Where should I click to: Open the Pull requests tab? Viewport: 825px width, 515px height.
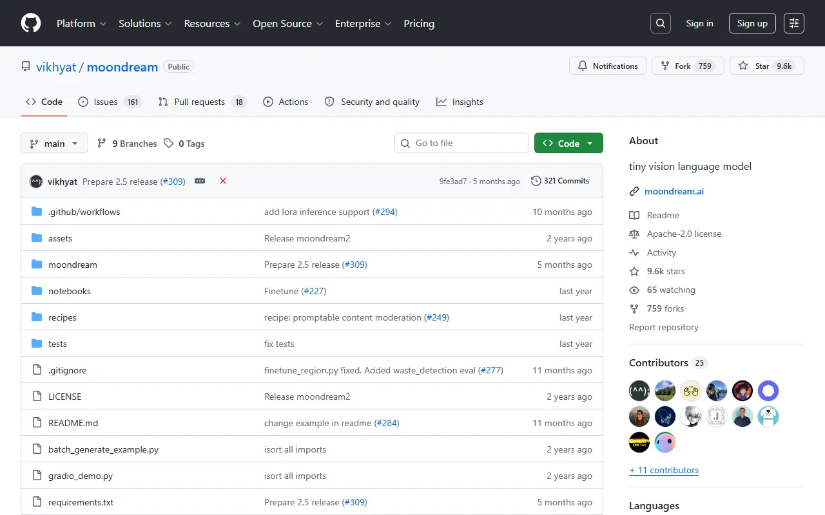click(x=202, y=102)
